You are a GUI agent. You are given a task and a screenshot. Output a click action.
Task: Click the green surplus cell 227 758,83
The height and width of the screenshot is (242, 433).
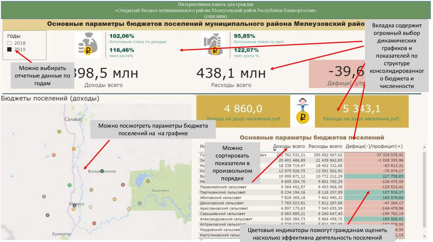click(375, 176)
